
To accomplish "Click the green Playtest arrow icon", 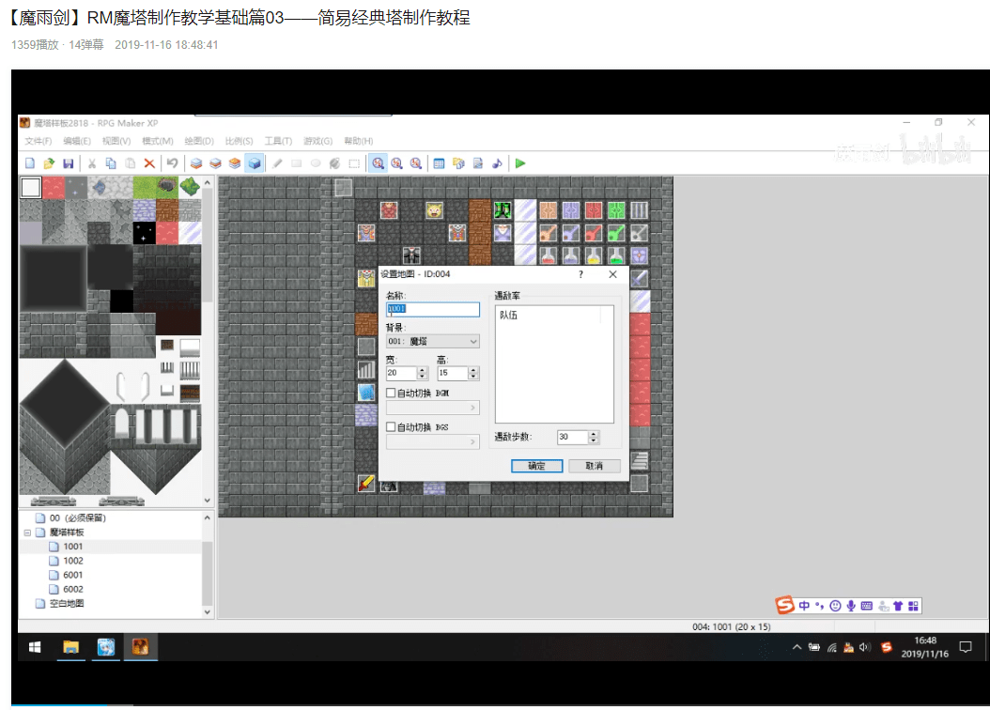I will tap(520, 163).
